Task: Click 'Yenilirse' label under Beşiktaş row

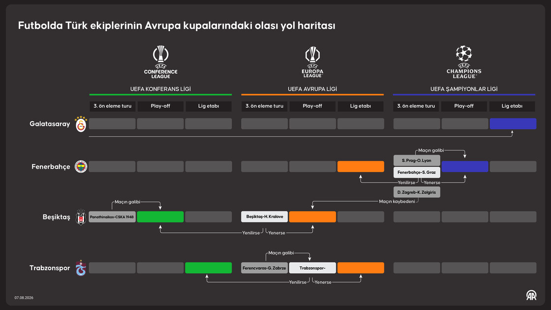Action: tap(251, 233)
